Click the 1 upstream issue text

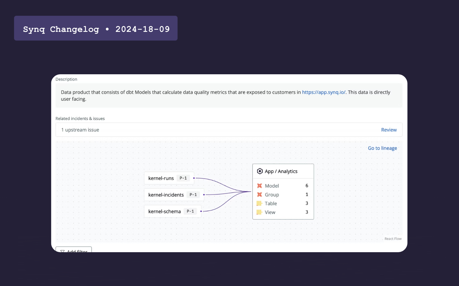tap(80, 130)
